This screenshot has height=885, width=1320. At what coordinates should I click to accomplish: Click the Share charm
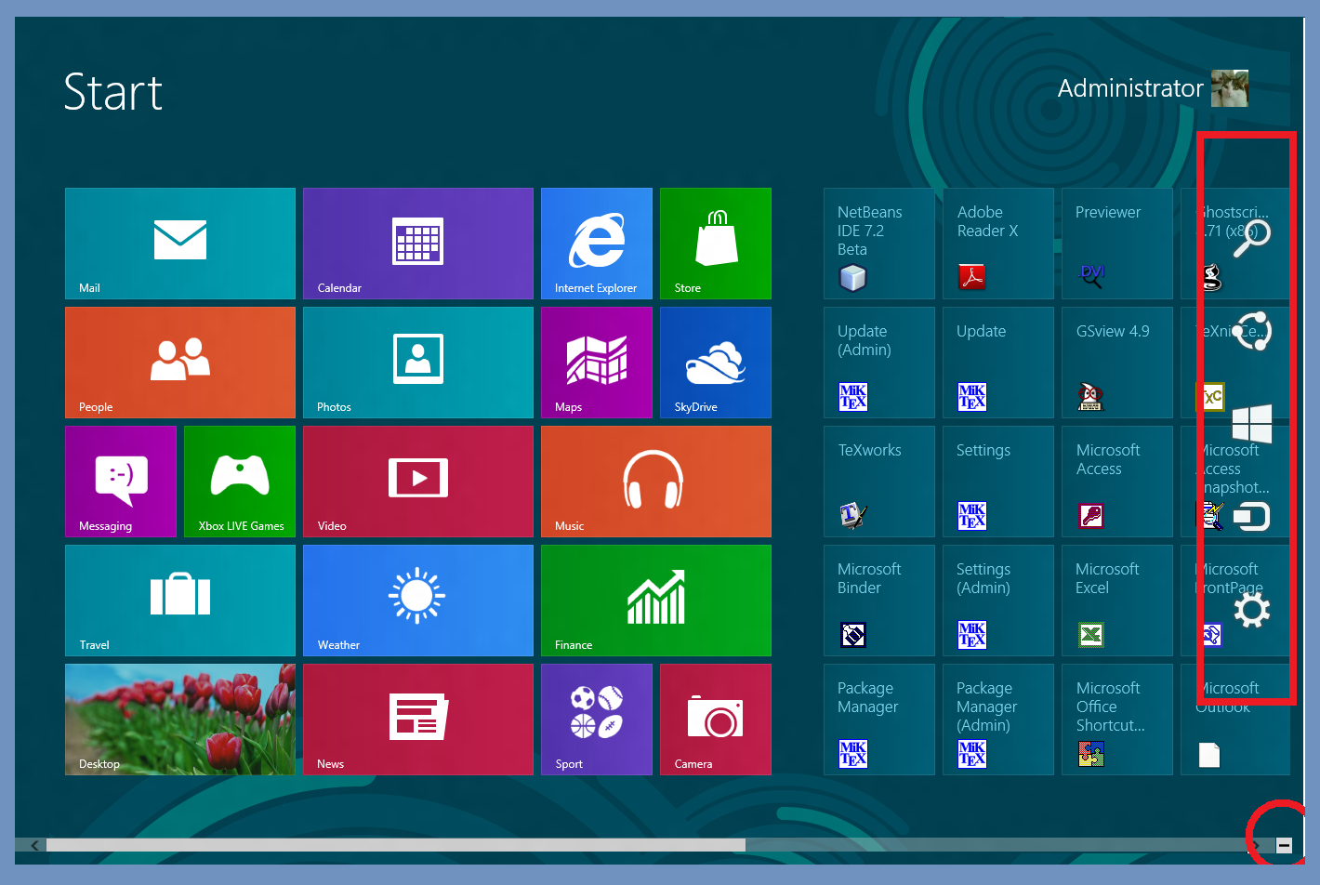click(x=1252, y=332)
